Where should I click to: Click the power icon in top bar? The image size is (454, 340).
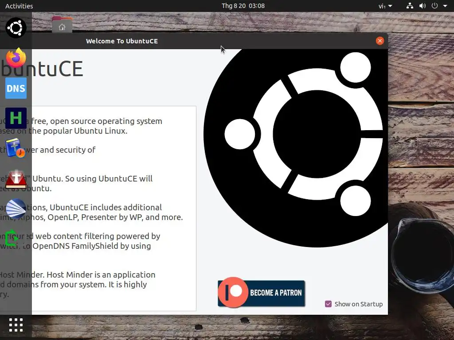tap(434, 6)
